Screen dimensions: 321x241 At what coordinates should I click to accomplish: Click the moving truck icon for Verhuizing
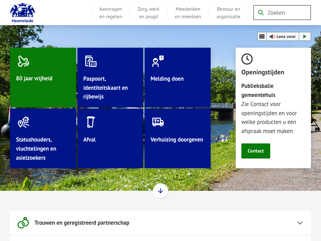(158, 122)
